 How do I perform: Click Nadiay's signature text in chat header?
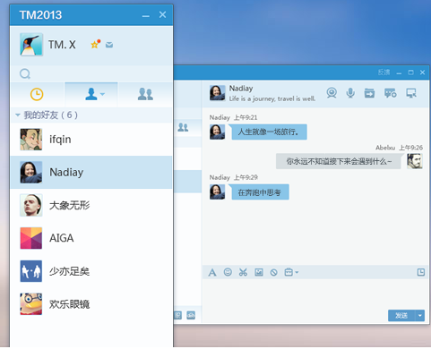[x=272, y=98]
